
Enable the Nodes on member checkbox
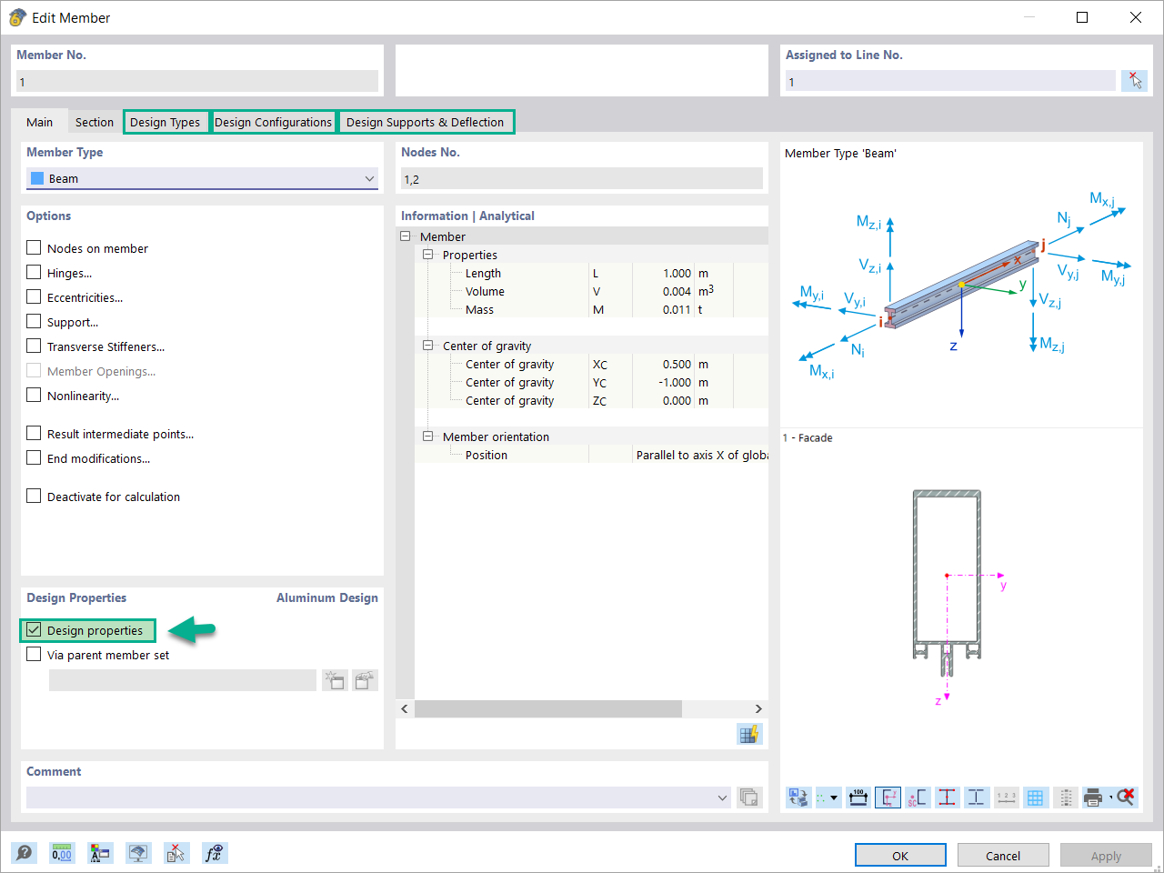[34, 247]
